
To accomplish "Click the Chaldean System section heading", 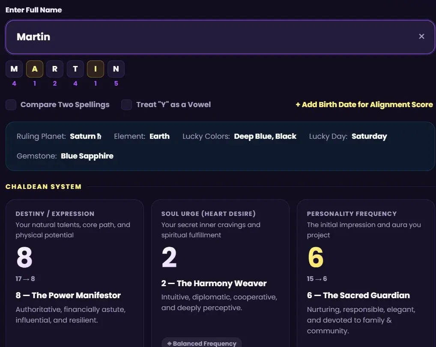I will tap(43, 187).
